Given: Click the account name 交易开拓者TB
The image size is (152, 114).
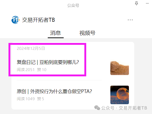Looking at the screenshot, I should tap(38, 20).
